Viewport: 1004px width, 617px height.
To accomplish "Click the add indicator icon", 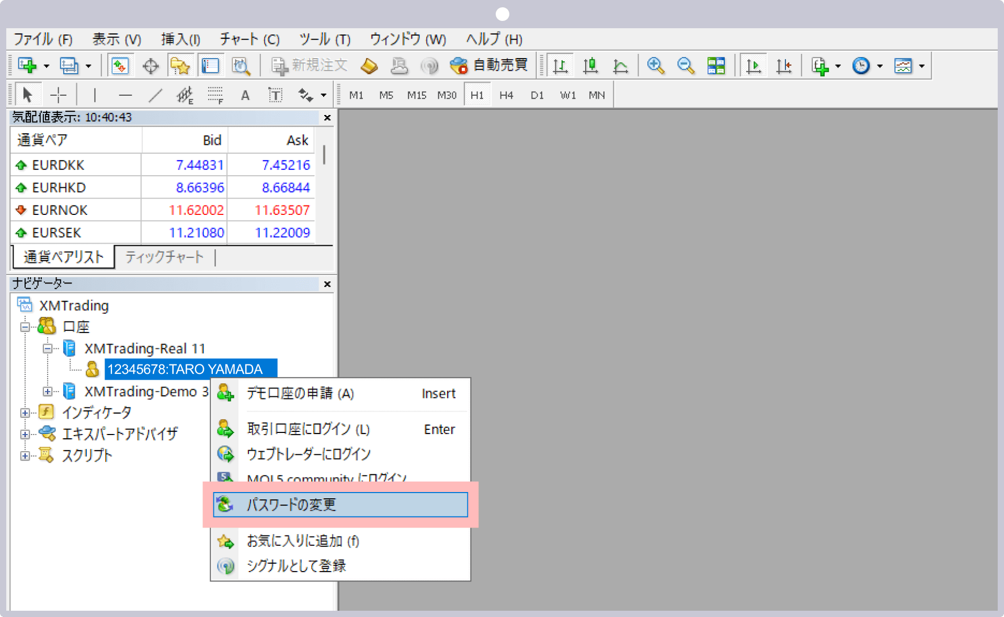I will pyautogui.click(x=820, y=66).
